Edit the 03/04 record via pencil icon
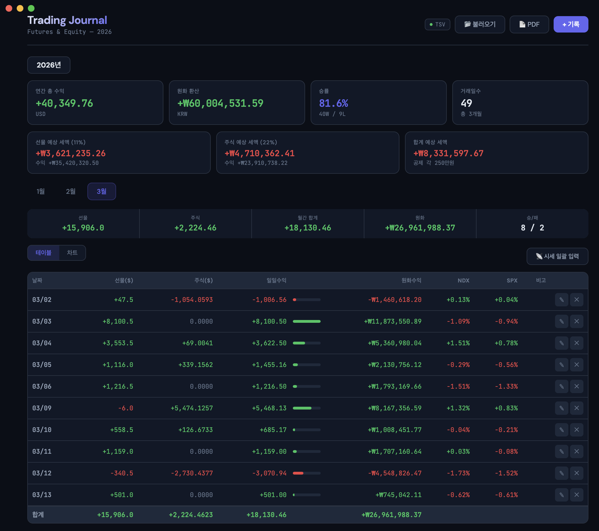The height and width of the screenshot is (531, 599). pyautogui.click(x=561, y=343)
